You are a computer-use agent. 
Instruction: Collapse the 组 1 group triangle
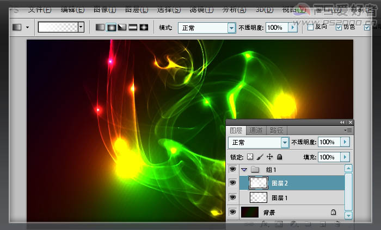point(243,170)
